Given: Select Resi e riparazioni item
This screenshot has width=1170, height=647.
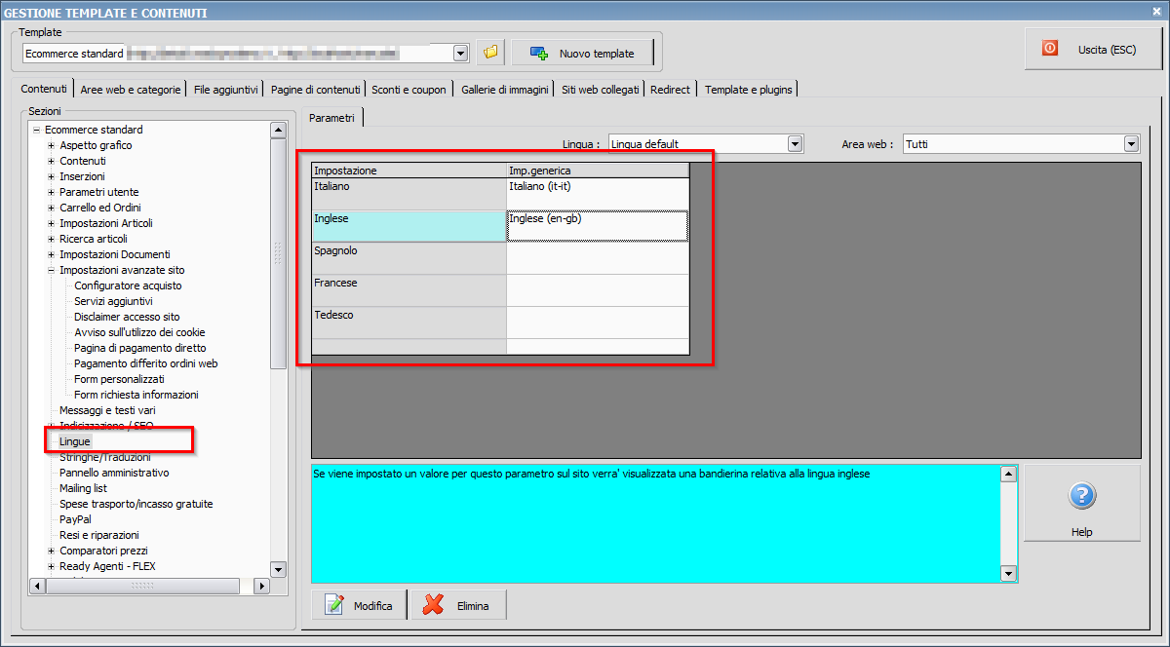Looking at the screenshot, I should point(99,535).
